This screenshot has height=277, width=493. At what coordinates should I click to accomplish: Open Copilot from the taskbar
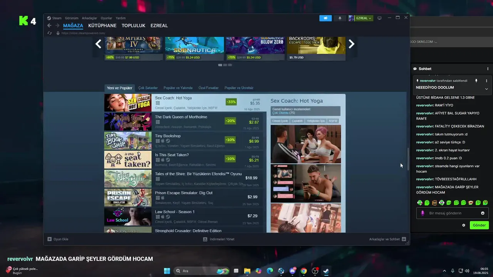coord(258,271)
